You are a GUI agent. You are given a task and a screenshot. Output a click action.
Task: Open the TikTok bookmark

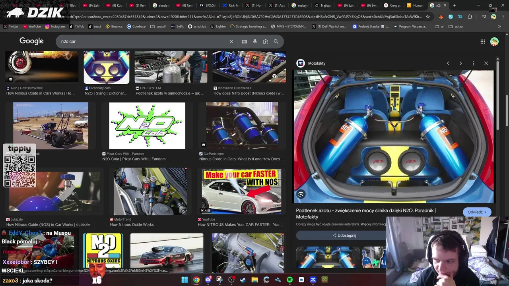click(x=77, y=27)
